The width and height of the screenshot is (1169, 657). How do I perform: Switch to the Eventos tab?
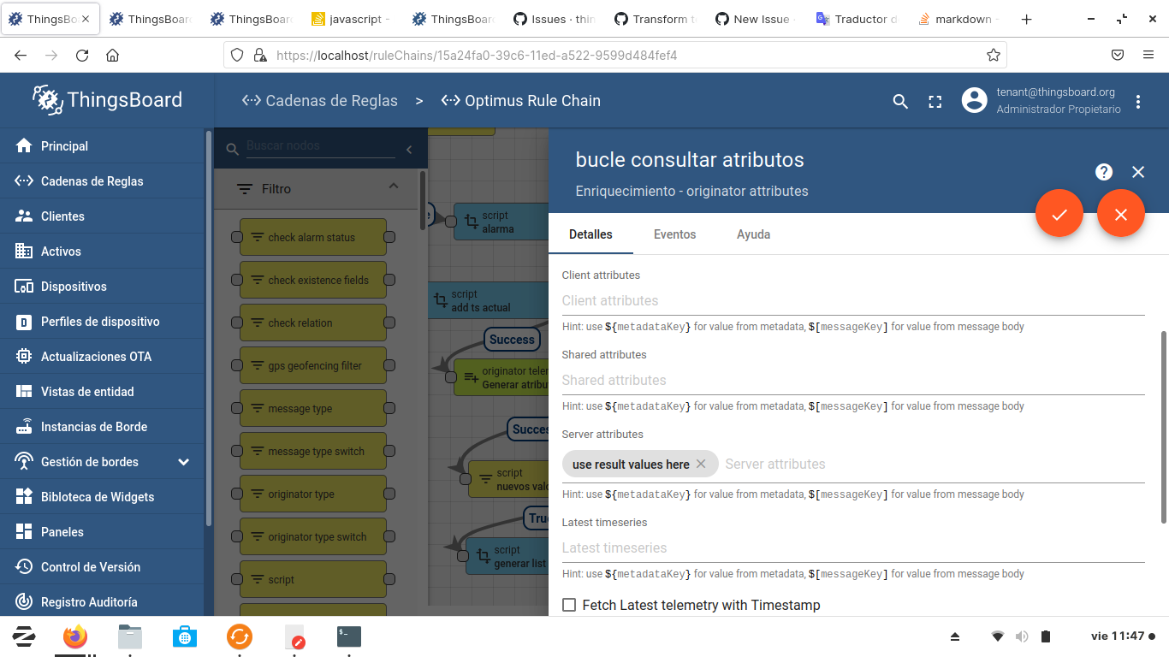[674, 234]
